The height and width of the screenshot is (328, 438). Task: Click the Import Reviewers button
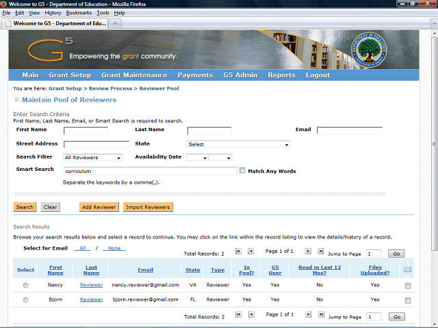149,207
